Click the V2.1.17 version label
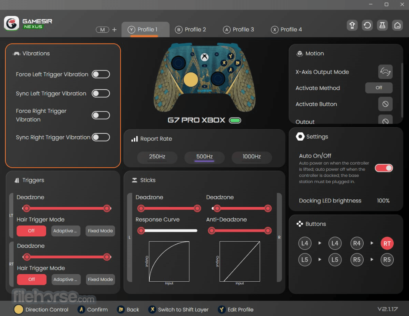This screenshot has height=316, width=409. [387, 309]
